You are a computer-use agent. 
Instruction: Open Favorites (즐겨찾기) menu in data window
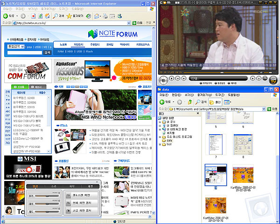(204, 95)
